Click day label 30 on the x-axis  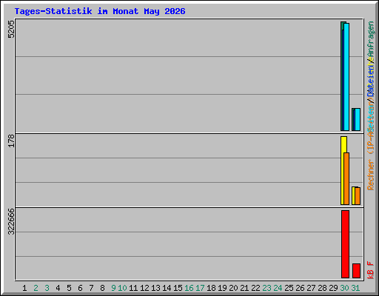tap(344, 288)
